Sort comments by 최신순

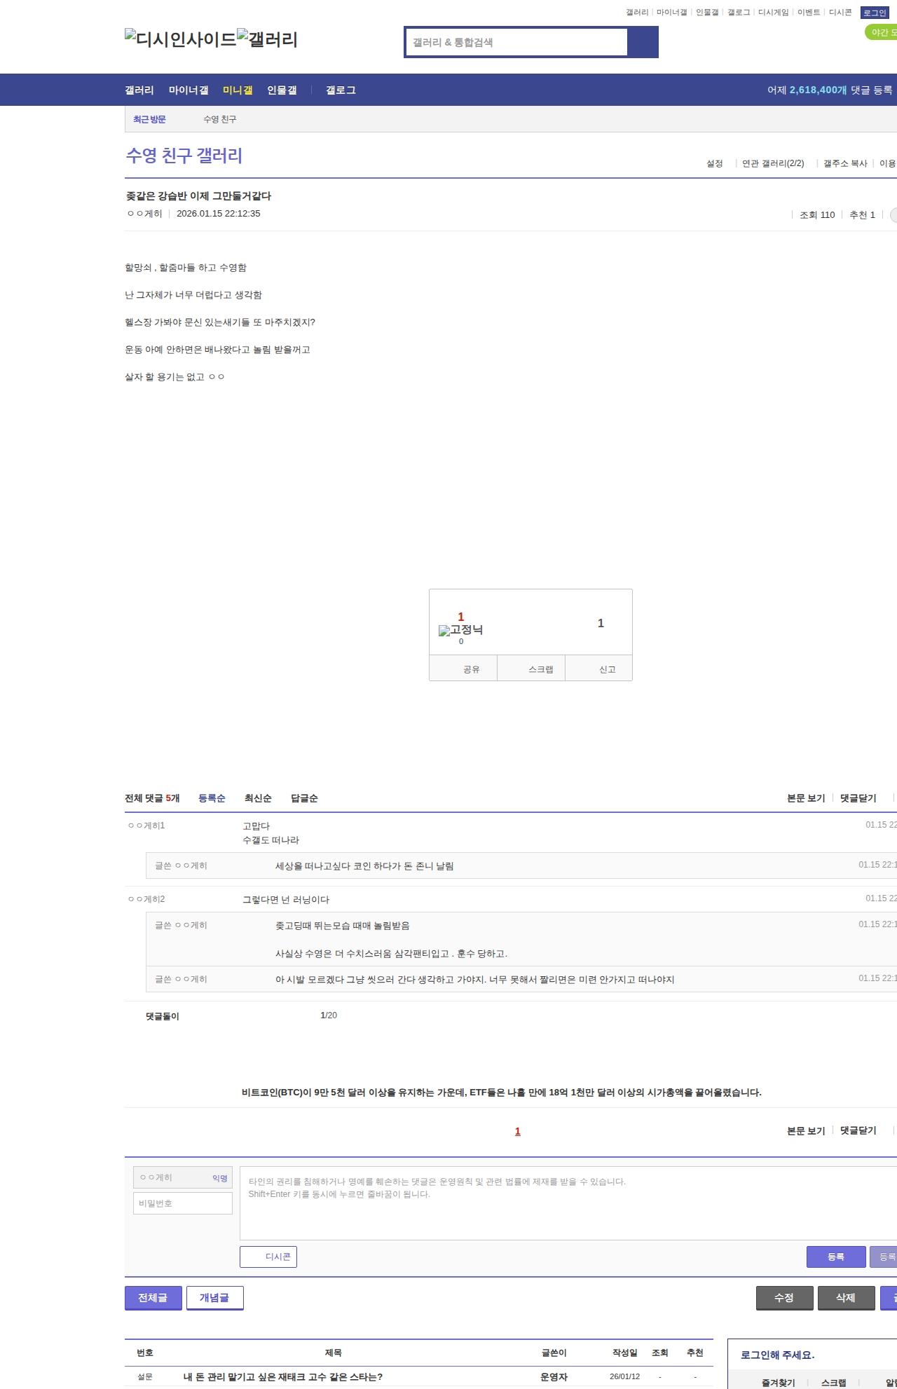[x=258, y=798]
